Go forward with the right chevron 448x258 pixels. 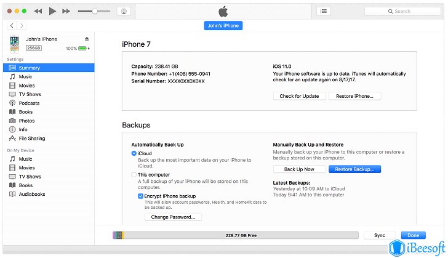22,25
